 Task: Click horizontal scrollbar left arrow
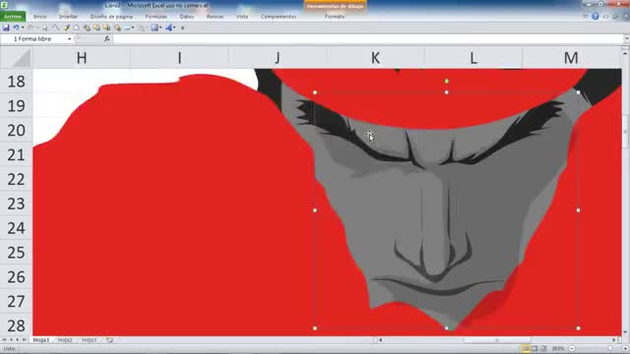click(381, 340)
